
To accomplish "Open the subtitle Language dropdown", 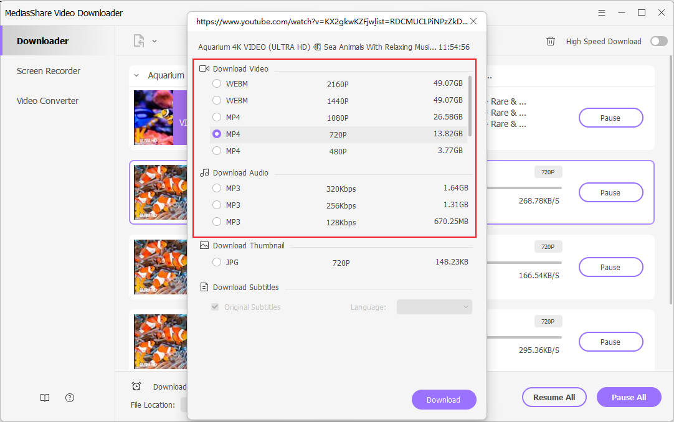I will coord(434,307).
